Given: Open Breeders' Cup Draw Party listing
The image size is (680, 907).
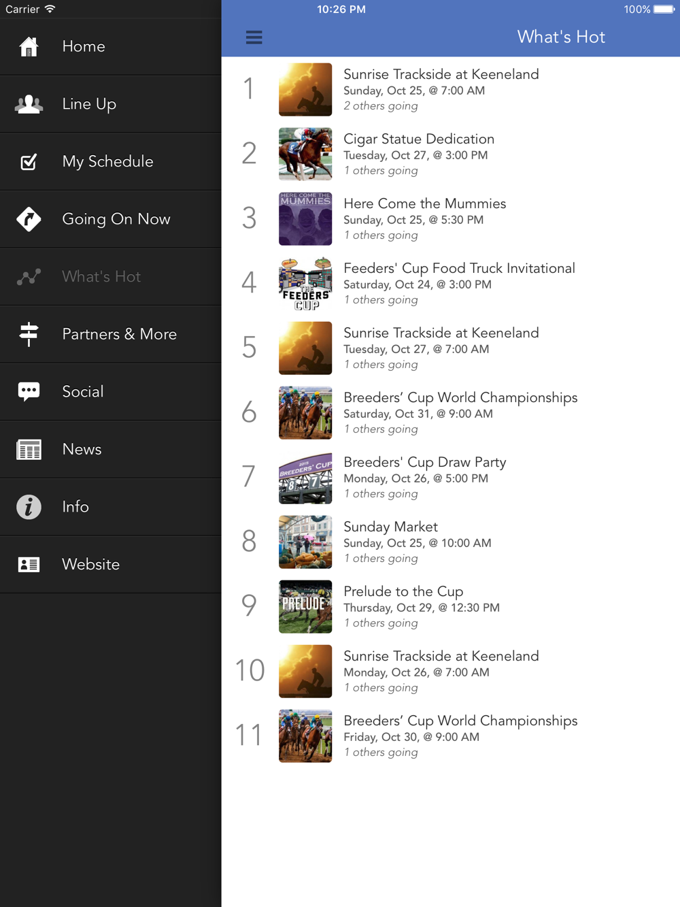Looking at the screenshot, I should (x=451, y=477).
